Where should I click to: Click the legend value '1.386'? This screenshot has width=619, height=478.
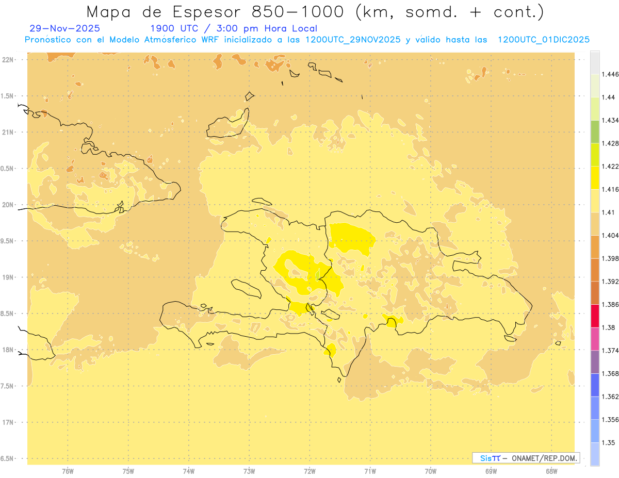(610, 305)
